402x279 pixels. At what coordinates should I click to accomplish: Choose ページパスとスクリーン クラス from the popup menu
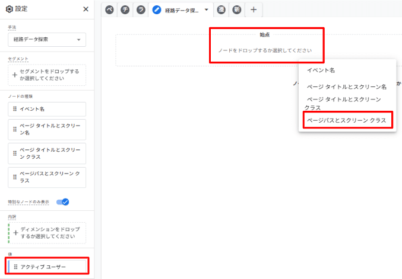(x=346, y=120)
